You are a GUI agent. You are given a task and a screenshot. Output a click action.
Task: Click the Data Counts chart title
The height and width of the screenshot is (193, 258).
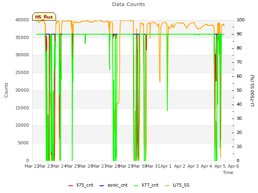click(x=129, y=4)
